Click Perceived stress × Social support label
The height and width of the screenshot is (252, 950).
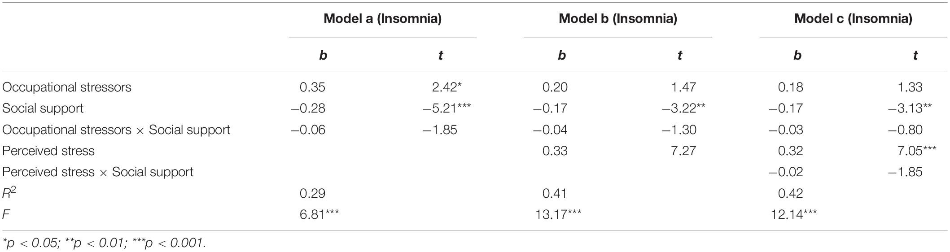(x=98, y=172)
